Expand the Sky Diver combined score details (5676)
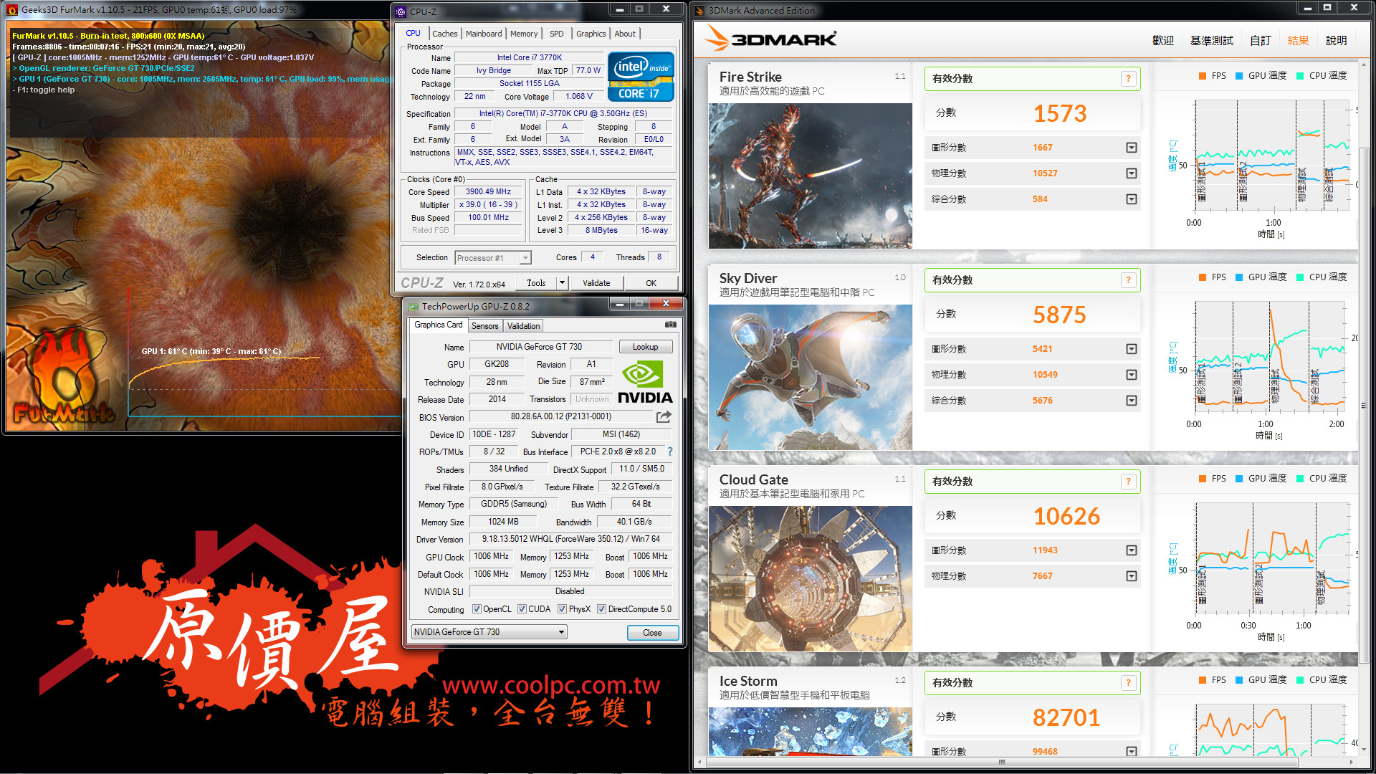The width and height of the screenshot is (1376, 774). pyautogui.click(x=1132, y=401)
